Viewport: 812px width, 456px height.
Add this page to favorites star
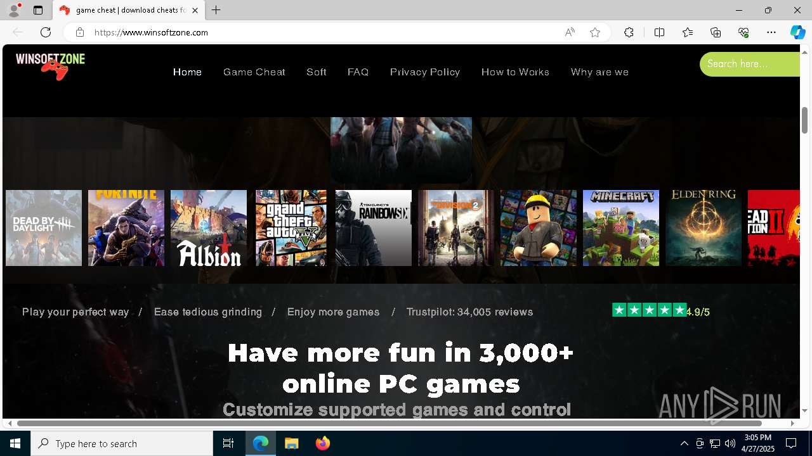595,32
